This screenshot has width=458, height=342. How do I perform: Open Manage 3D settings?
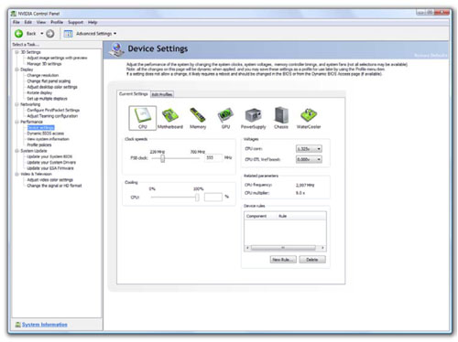click(x=44, y=64)
